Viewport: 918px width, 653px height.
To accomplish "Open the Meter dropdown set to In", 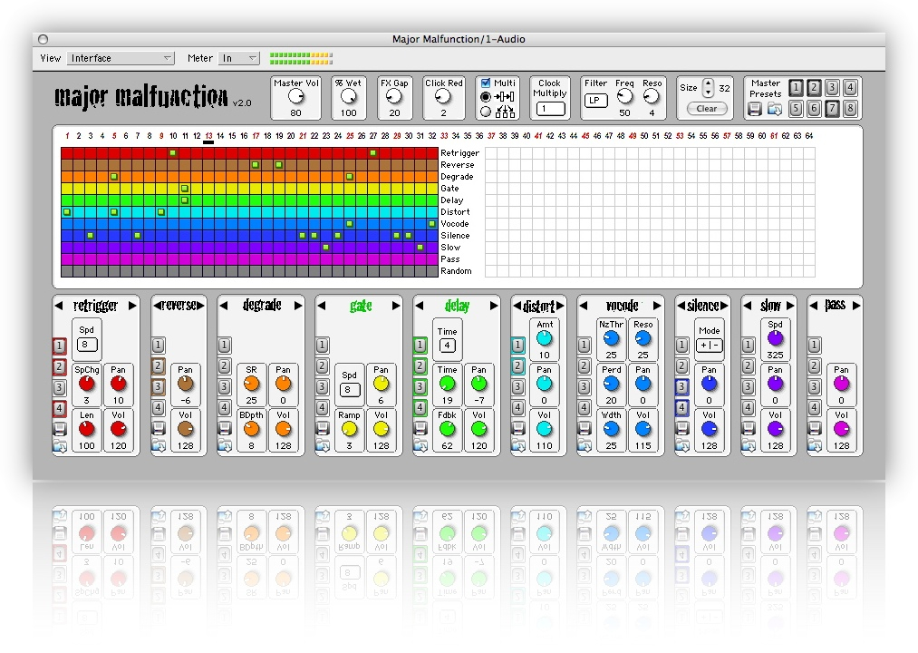I will point(239,58).
